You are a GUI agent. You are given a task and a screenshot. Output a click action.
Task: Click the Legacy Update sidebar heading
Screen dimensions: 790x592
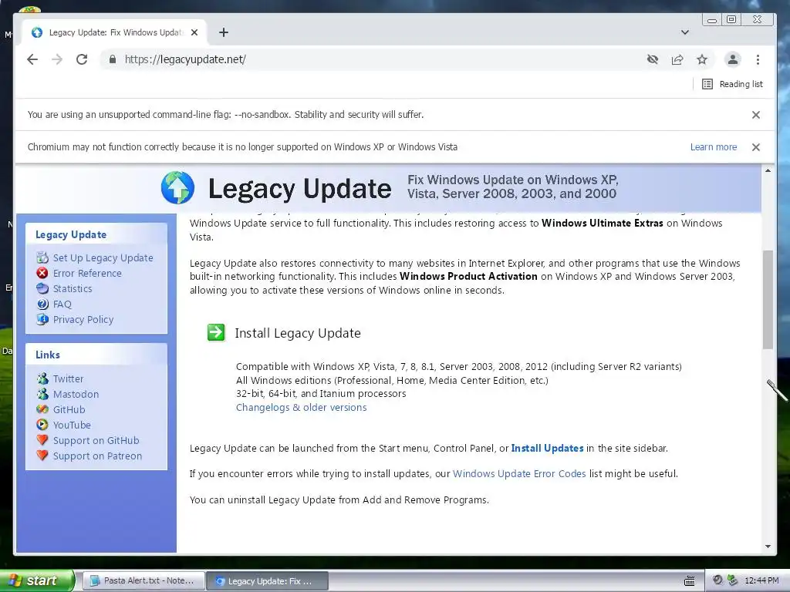click(x=71, y=234)
